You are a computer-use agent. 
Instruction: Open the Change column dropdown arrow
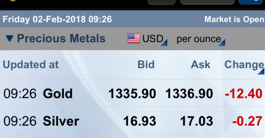click(x=261, y=71)
